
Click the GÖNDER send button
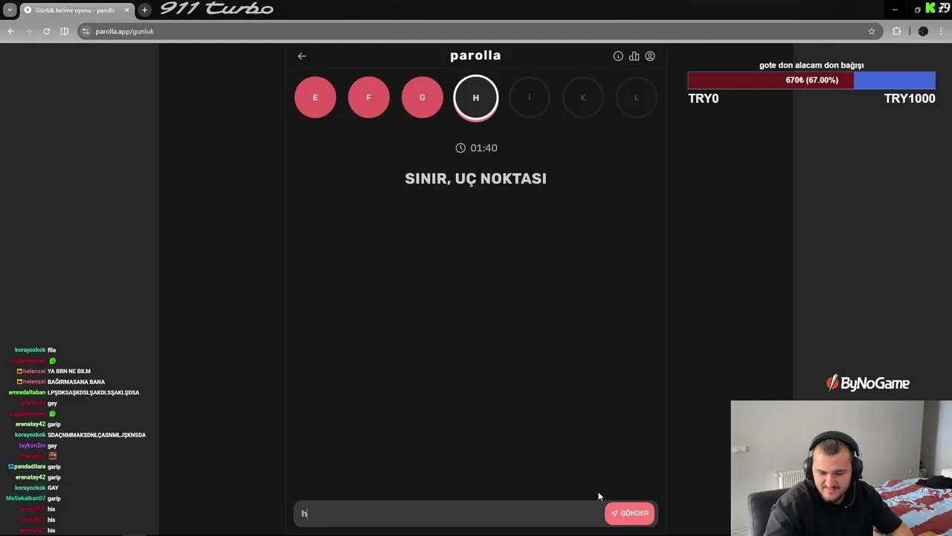pyautogui.click(x=630, y=513)
